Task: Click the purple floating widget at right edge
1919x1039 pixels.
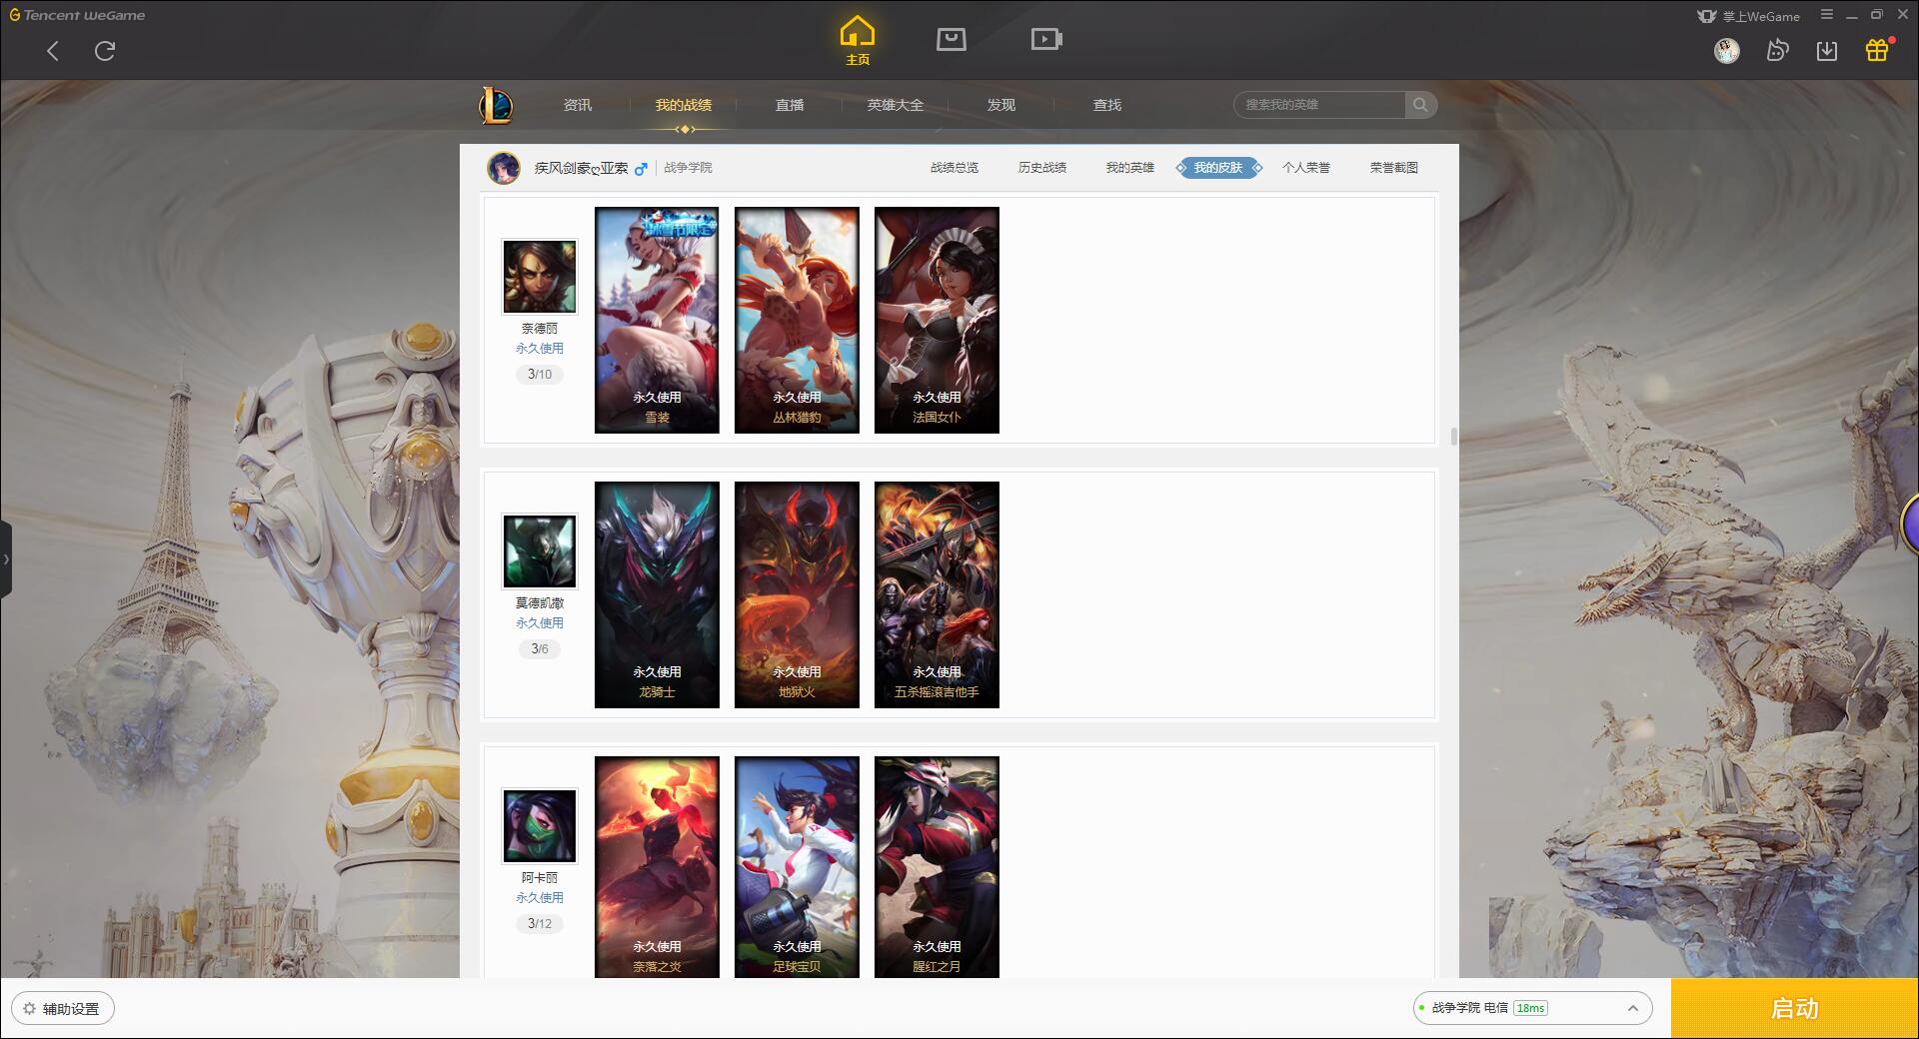Action: [1910, 524]
